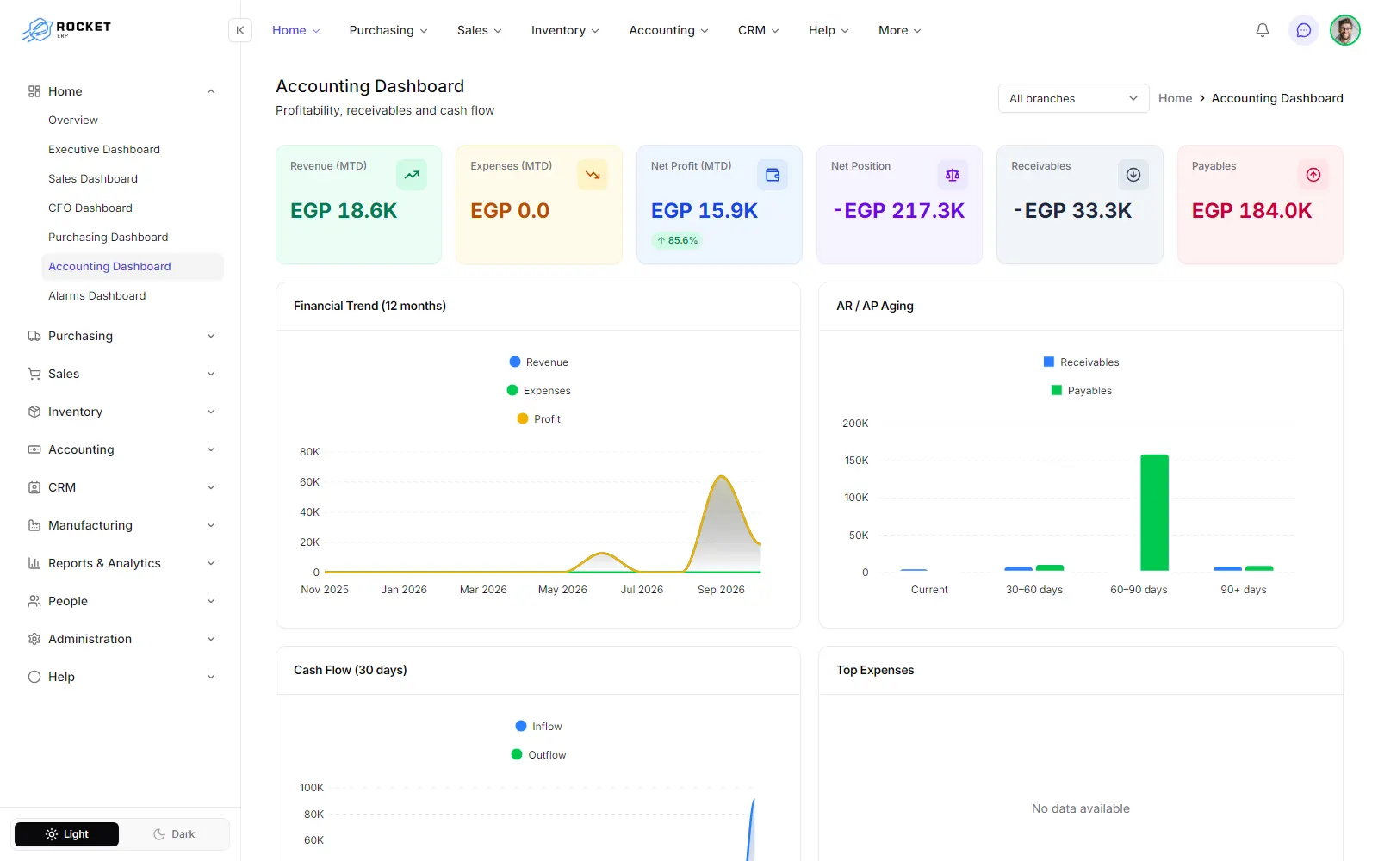The height and width of the screenshot is (861, 1378).
Task: Switch to Dark theme
Action: (x=174, y=834)
